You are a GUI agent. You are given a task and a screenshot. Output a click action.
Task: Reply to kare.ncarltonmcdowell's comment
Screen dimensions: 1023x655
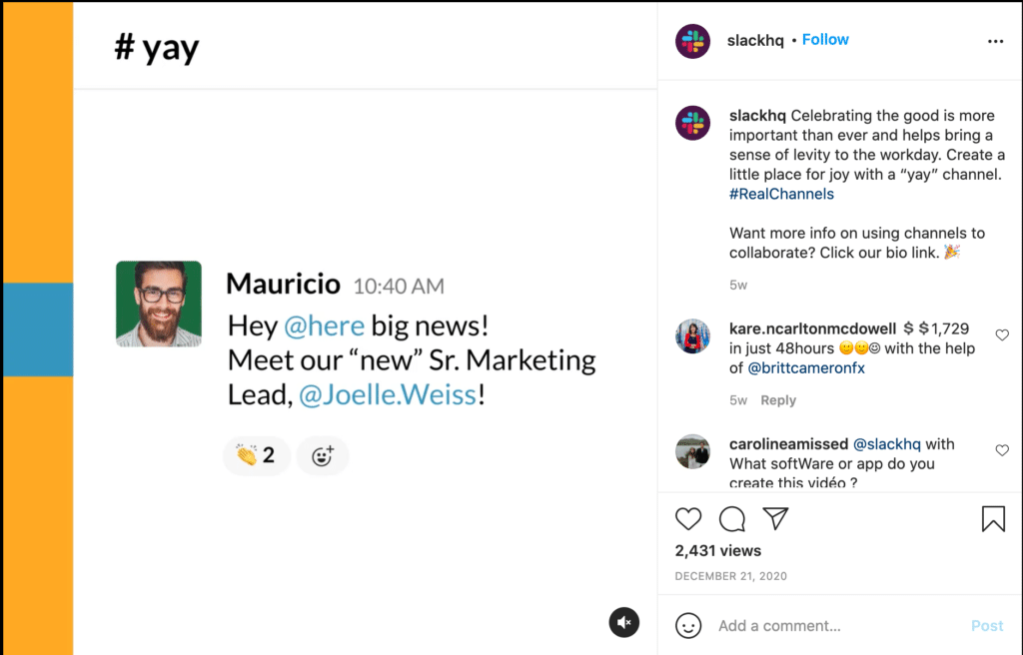778,400
